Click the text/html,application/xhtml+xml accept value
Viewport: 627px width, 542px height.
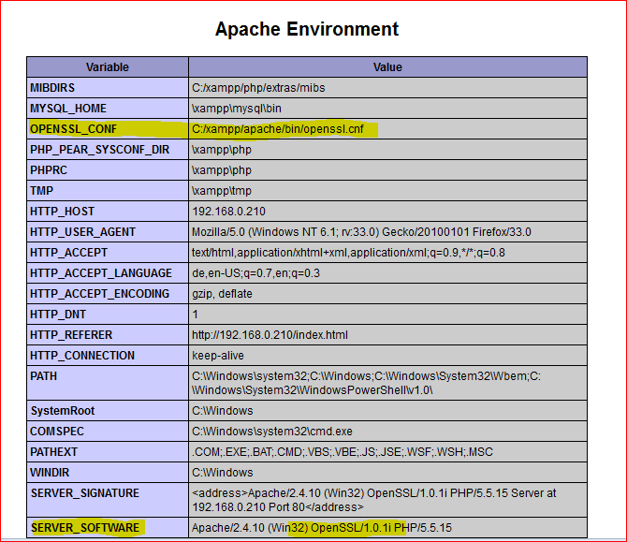click(x=348, y=253)
